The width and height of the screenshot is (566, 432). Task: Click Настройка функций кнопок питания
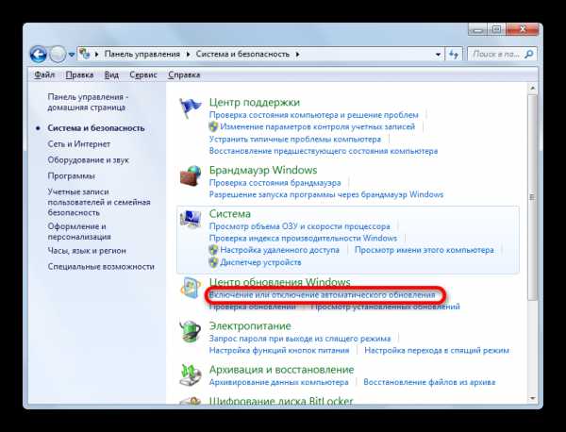[x=279, y=350]
